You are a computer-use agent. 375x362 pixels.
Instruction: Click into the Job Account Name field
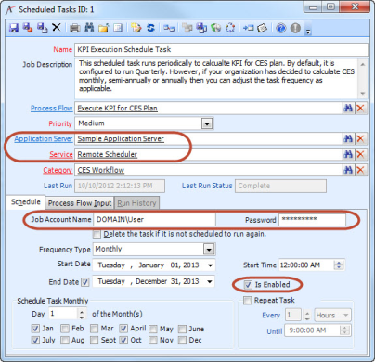pos(154,220)
